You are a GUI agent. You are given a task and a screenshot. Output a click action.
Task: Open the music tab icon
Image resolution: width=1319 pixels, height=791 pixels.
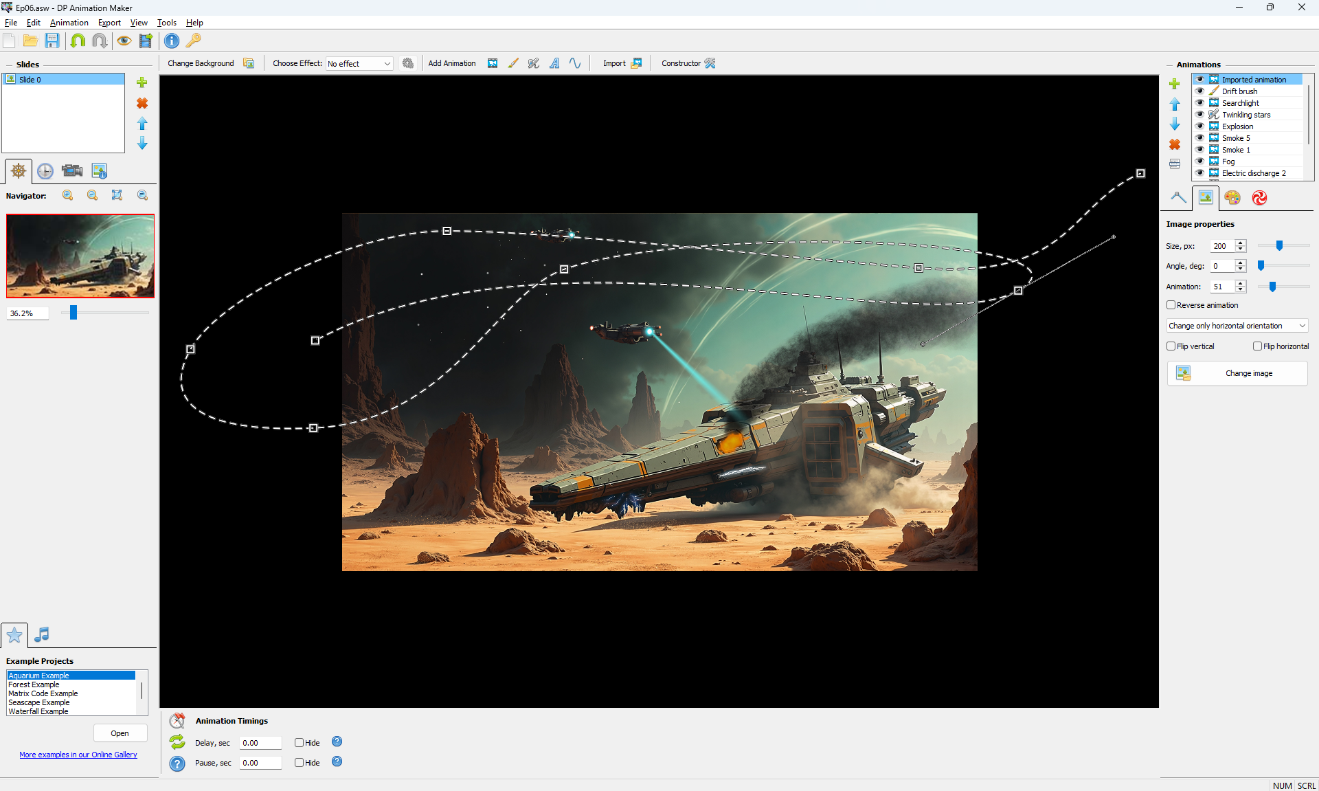pos(42,634)
